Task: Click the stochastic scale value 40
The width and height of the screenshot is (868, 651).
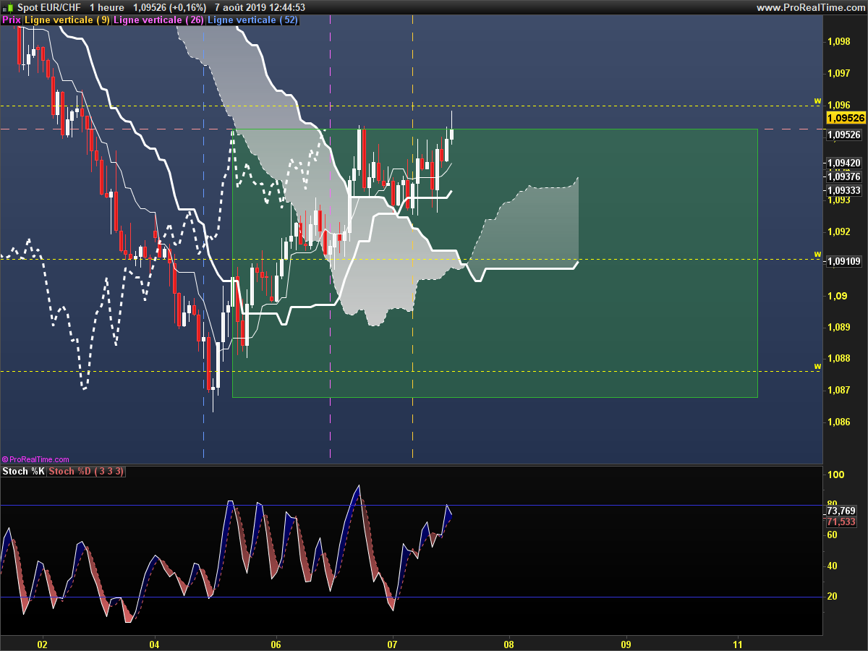Action: coord(833,566)
